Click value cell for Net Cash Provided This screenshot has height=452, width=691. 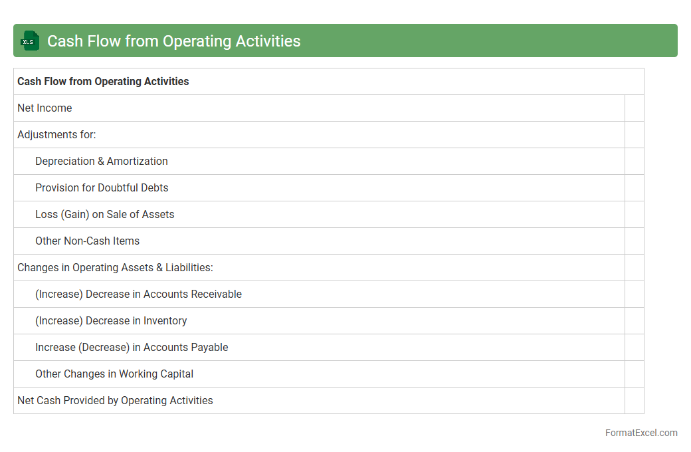coord(634,401)
